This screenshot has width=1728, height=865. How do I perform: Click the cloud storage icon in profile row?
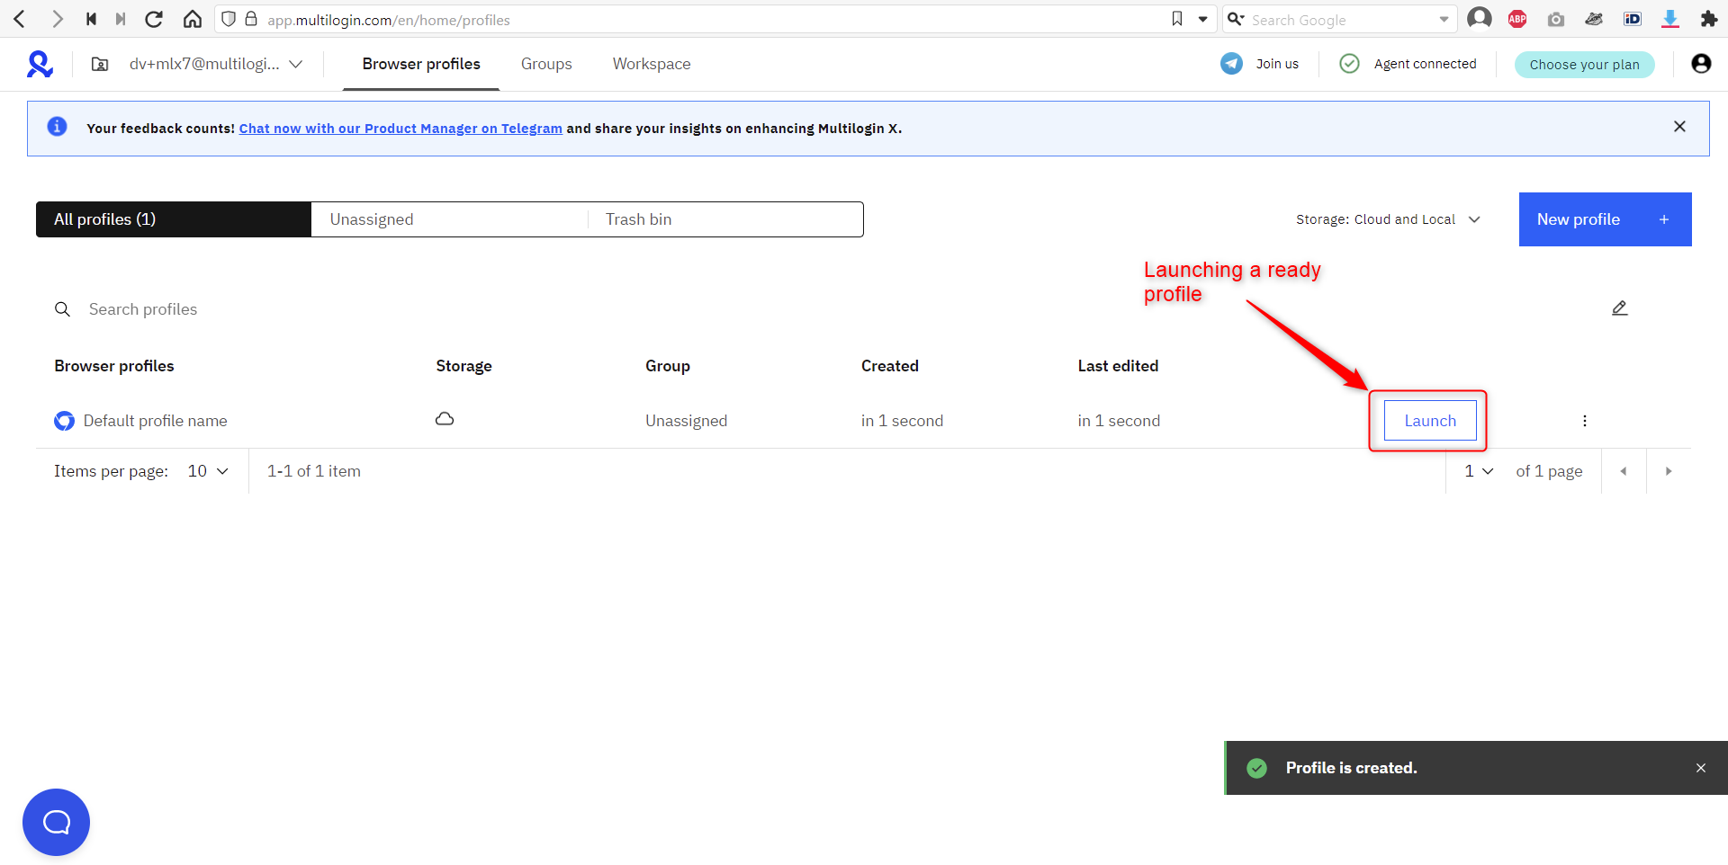[x=445, y=419]
